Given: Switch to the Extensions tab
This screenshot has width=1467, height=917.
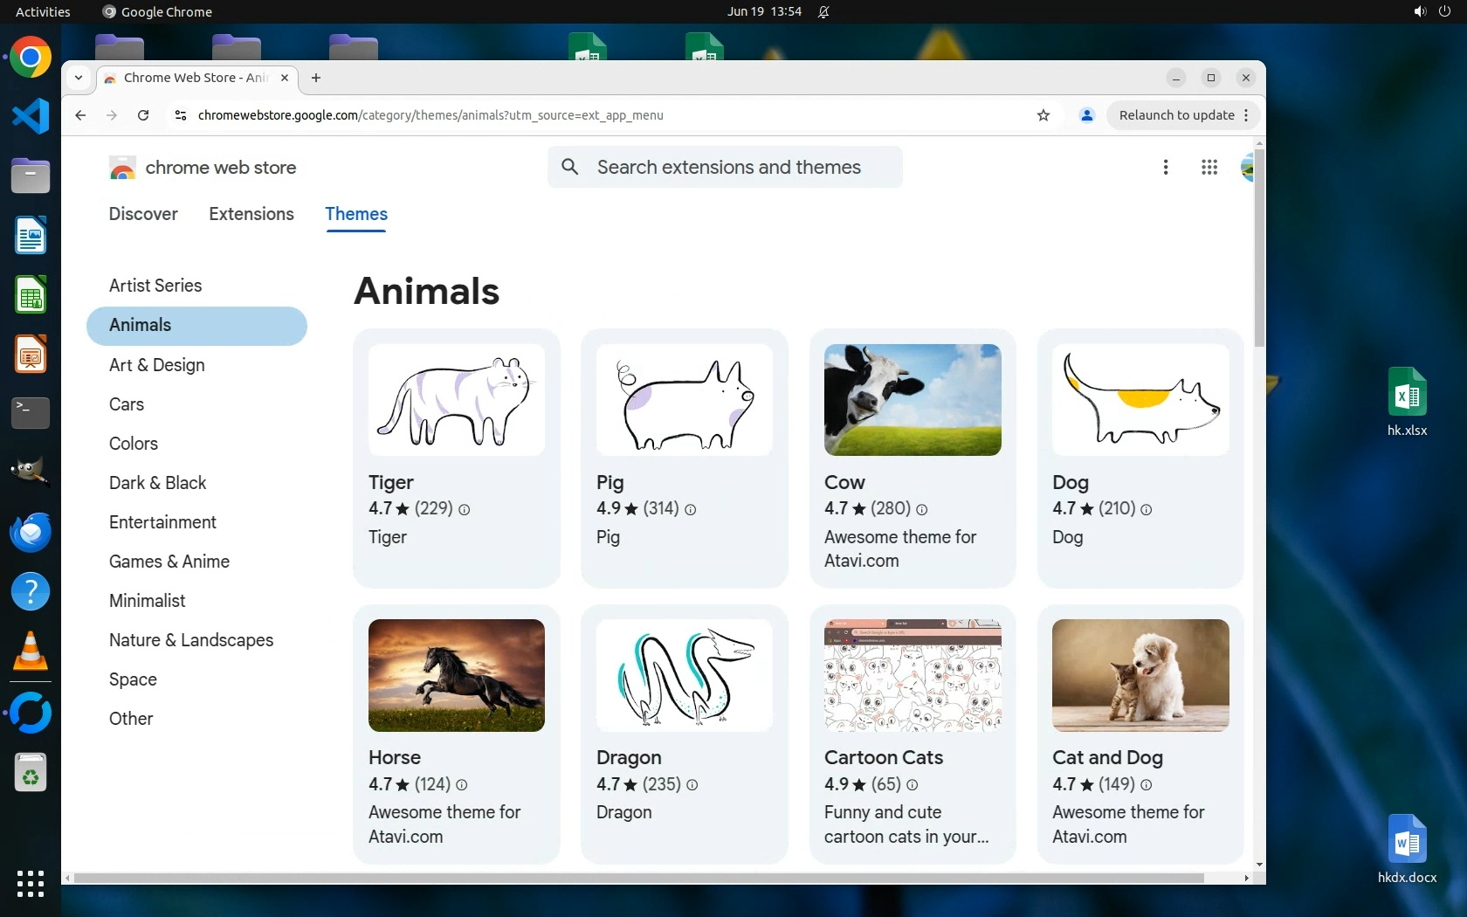Looking at the screenshot, I should pos(251,214).
